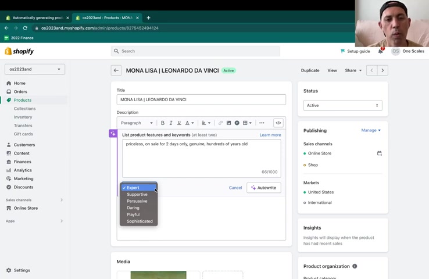Image resolution: width=429 pixels, height=279 pixels.
Task: Open Transfers under Products
Action: [23, 126]
